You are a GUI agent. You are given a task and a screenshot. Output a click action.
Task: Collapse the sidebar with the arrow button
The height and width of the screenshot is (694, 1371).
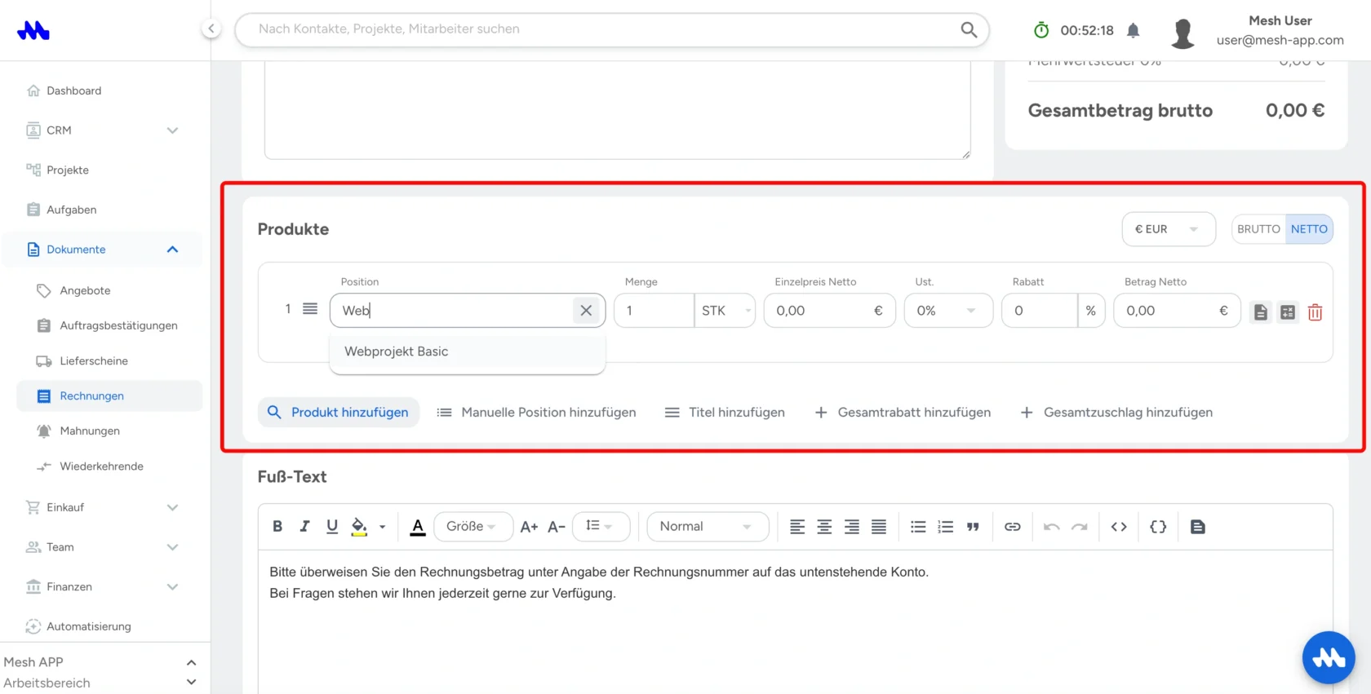pos(211,29)
